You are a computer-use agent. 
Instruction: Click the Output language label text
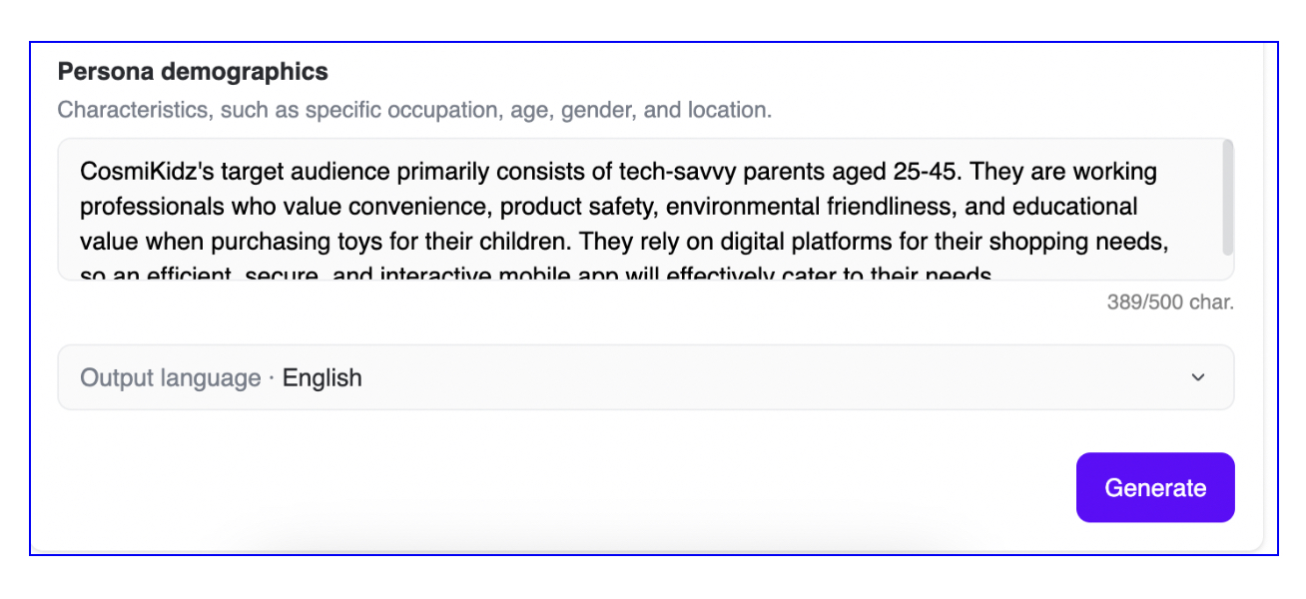[x=170, y=377]
